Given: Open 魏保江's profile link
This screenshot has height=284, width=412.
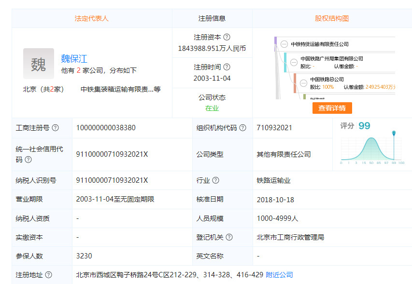Looking at the screenshot, I should point(74,59).
